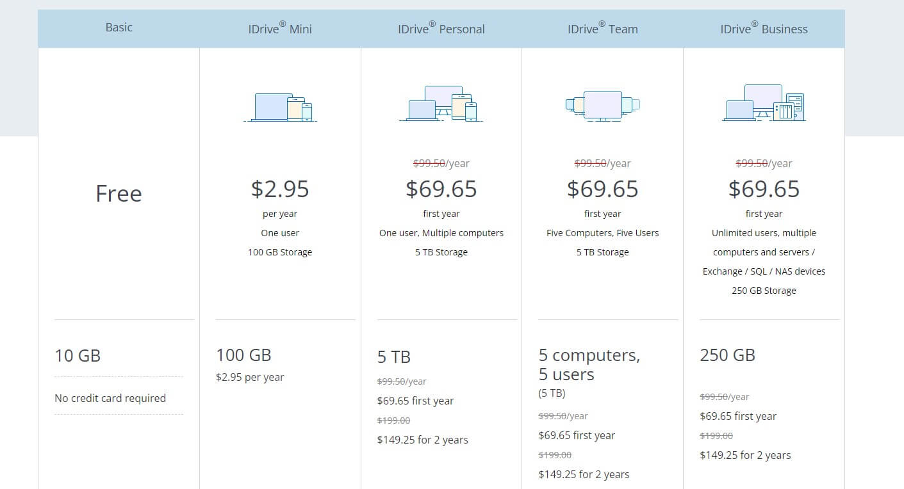This screenshot has height=489, width=904.
Task: Choose the IDrive Team header
Action: [x=602, y=29]
